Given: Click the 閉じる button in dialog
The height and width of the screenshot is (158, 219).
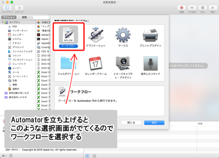Looking at the screenshot, I should (131, 123).
